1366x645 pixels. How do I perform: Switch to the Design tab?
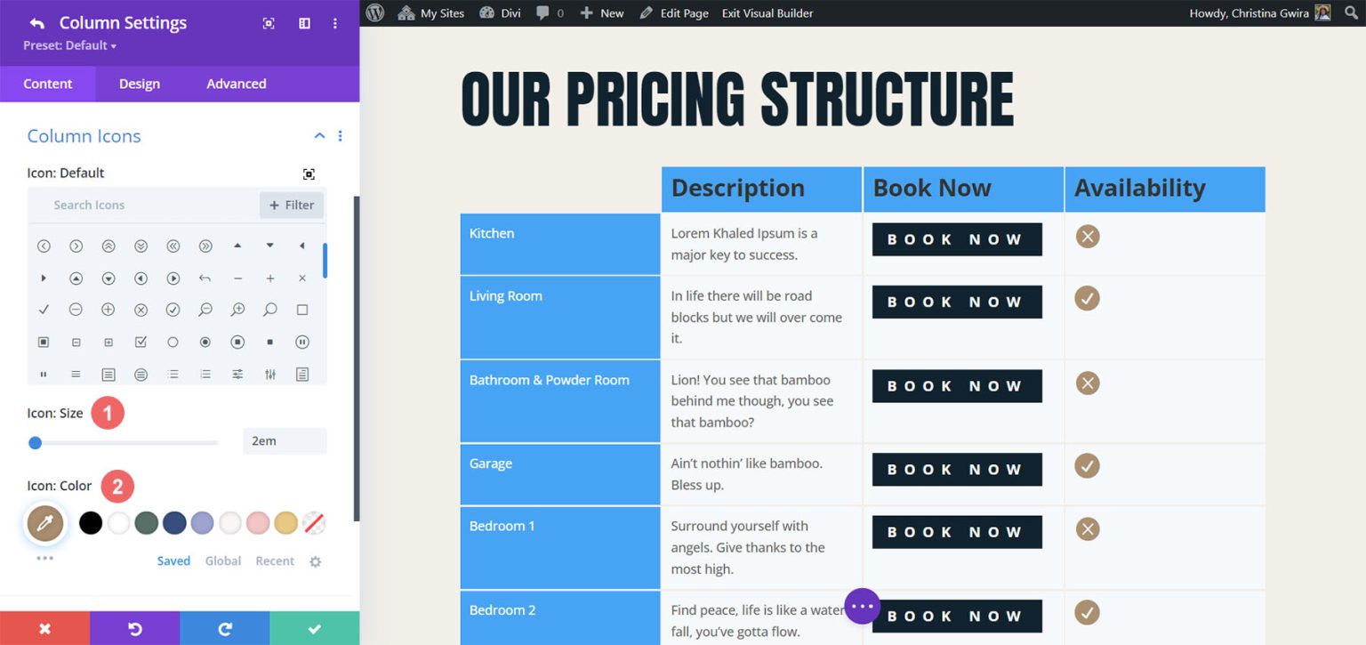[x=139, y=83]
